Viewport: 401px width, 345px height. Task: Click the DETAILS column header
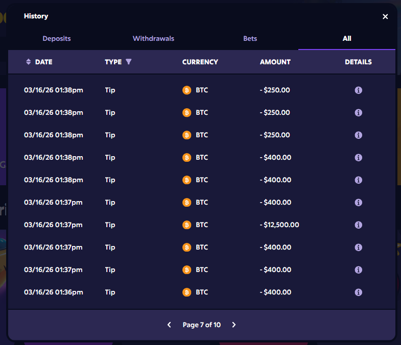[x=358, y=62]
